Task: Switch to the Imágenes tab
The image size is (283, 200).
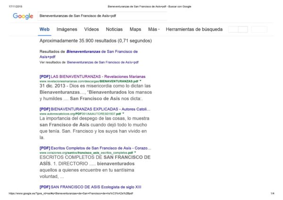Action: [x=67, y=29]
